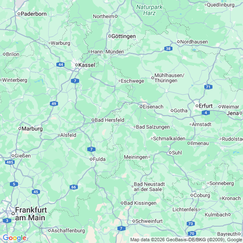The width and height of the screenshot is (243, 243).
Task: Click the A70 highway shield
Action: [x=192, y=234]
